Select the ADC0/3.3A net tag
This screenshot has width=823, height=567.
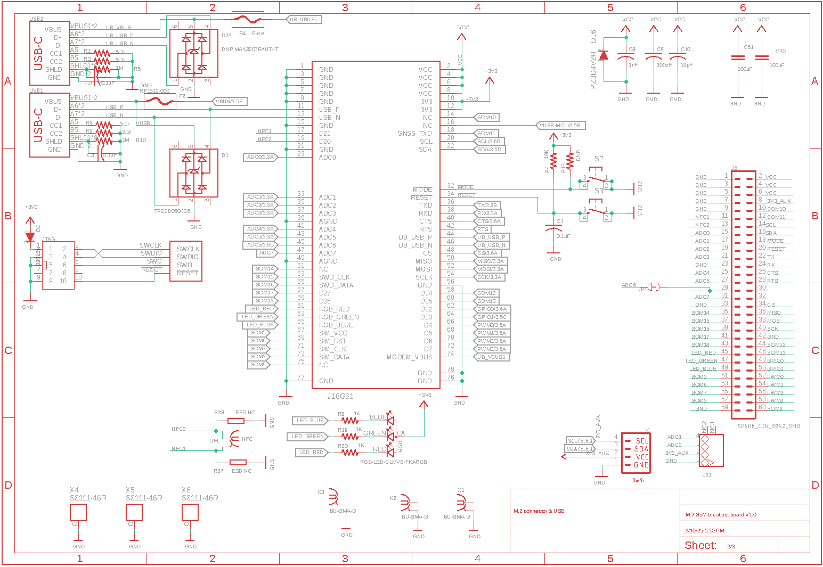click(x=261, y=157)
